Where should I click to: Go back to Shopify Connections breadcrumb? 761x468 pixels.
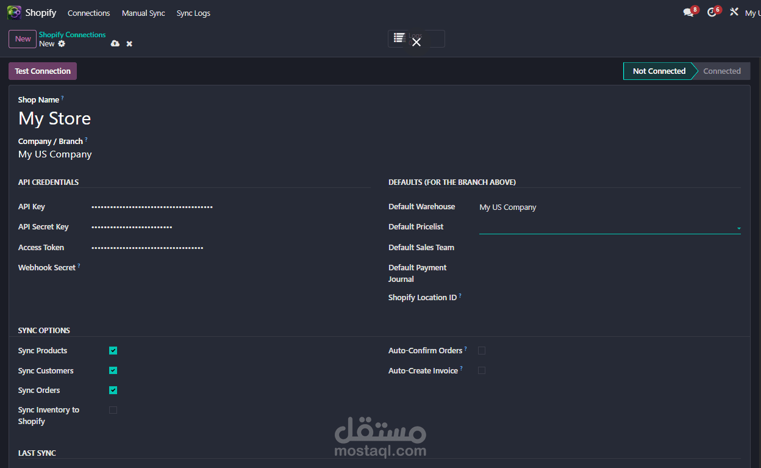pos(72,35)
